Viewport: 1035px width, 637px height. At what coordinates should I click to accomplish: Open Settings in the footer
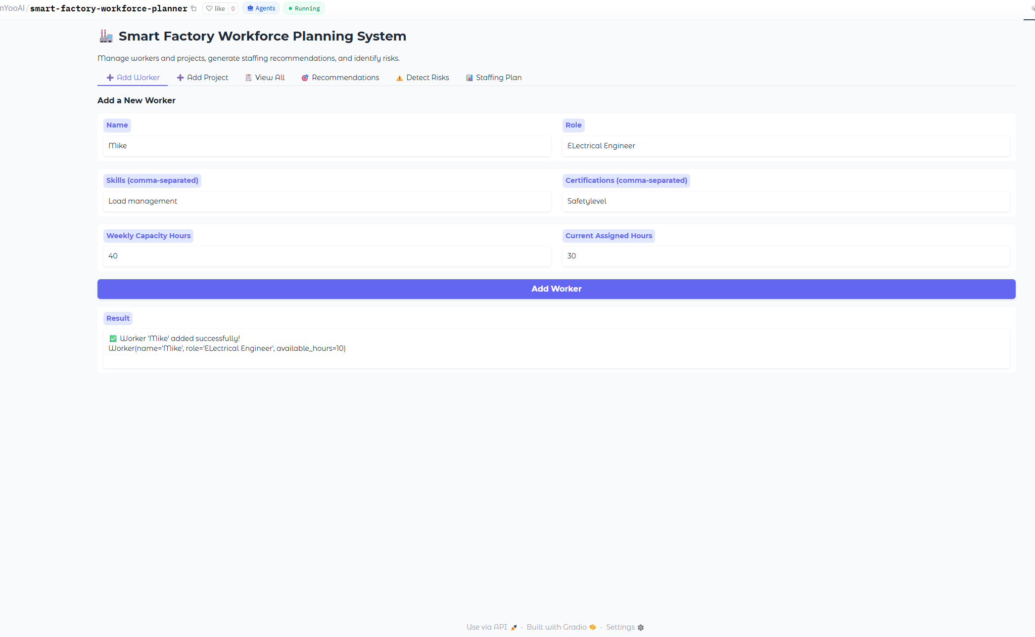[x=624, y=627]
